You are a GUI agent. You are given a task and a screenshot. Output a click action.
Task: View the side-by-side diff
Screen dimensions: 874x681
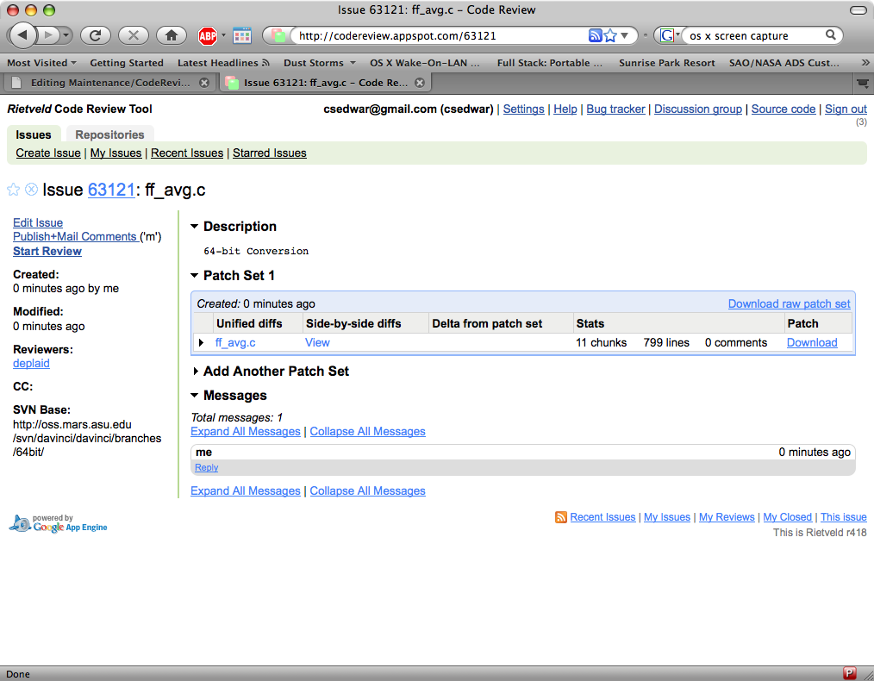(x=317, y=343)
